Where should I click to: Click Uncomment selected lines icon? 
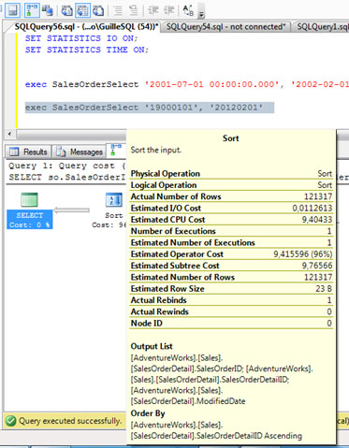[133, 10]
